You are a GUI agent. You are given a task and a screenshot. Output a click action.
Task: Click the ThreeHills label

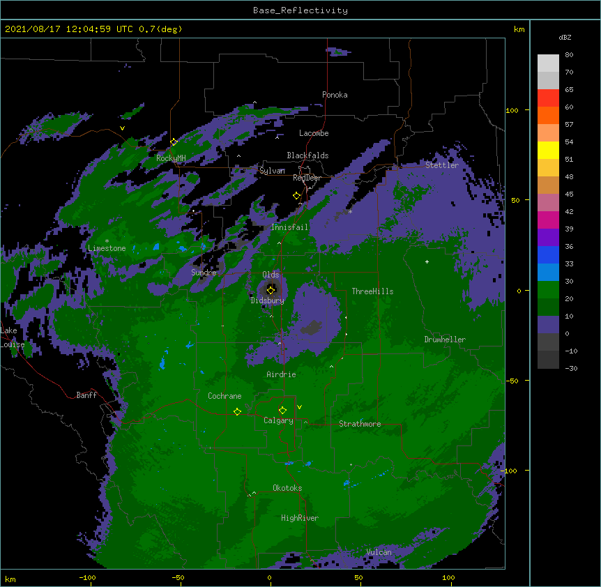[372, 291]
